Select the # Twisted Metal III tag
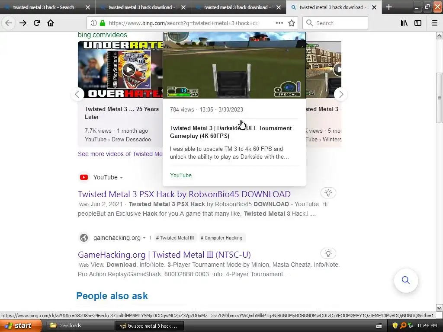Image resolution: width=443 pixels, height=332 pixels. click(x=175, y=238)
